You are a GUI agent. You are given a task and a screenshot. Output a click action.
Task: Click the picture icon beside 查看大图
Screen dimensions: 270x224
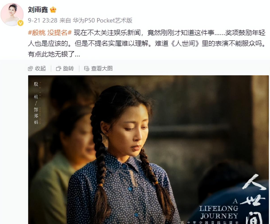point(87,69)
